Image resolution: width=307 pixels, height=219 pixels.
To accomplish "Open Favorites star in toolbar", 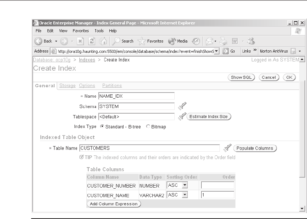I will point(151,41).
